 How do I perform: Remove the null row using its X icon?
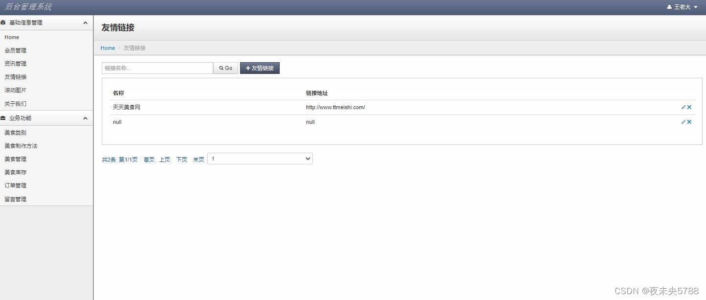[x=689, y=122]
